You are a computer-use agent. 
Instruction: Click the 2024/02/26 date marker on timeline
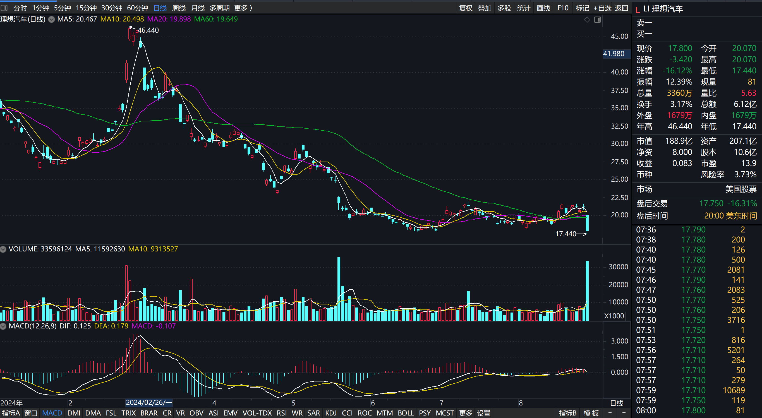[149, 403]
